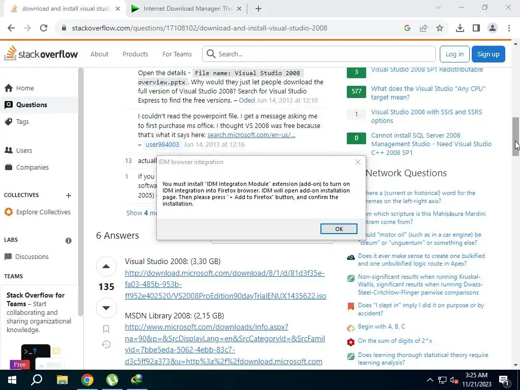Open File Explorer from taskbar
Screen dimensions: 520x390
[62, 380]
